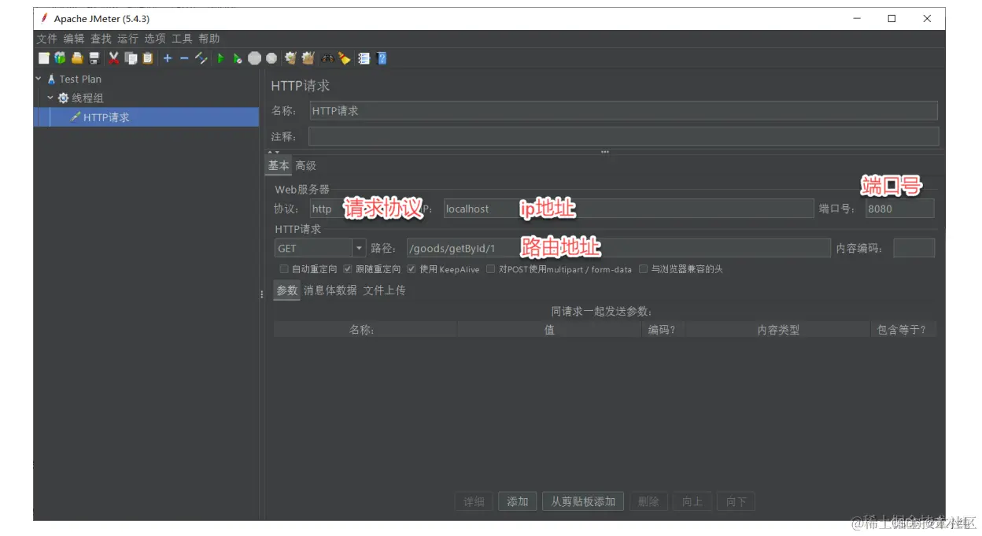Enable the 自动重定向 checkbox
The width and height of the screenshot is (982, 536).
[284, 269]
